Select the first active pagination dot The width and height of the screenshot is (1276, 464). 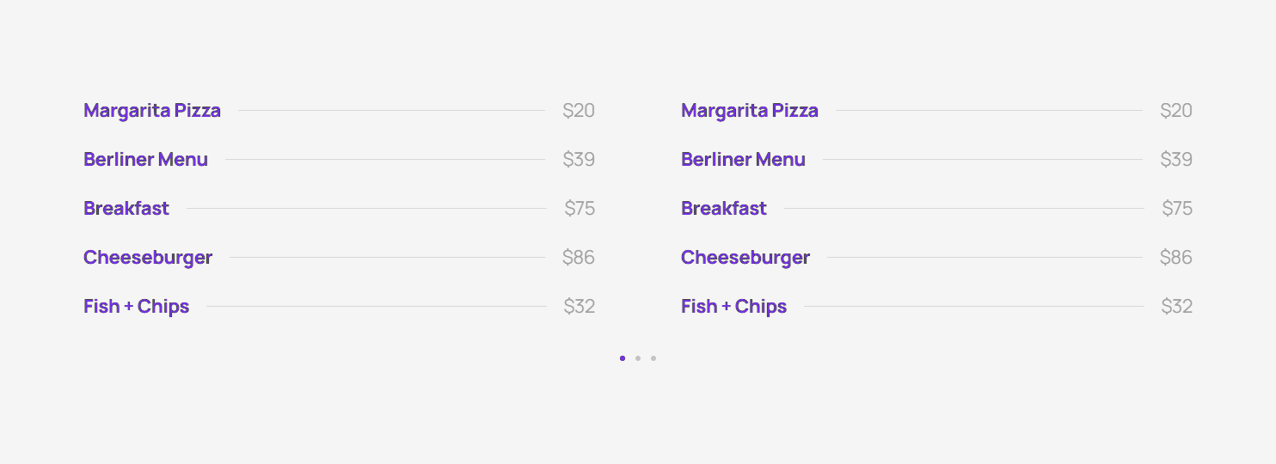click(623, 358)
